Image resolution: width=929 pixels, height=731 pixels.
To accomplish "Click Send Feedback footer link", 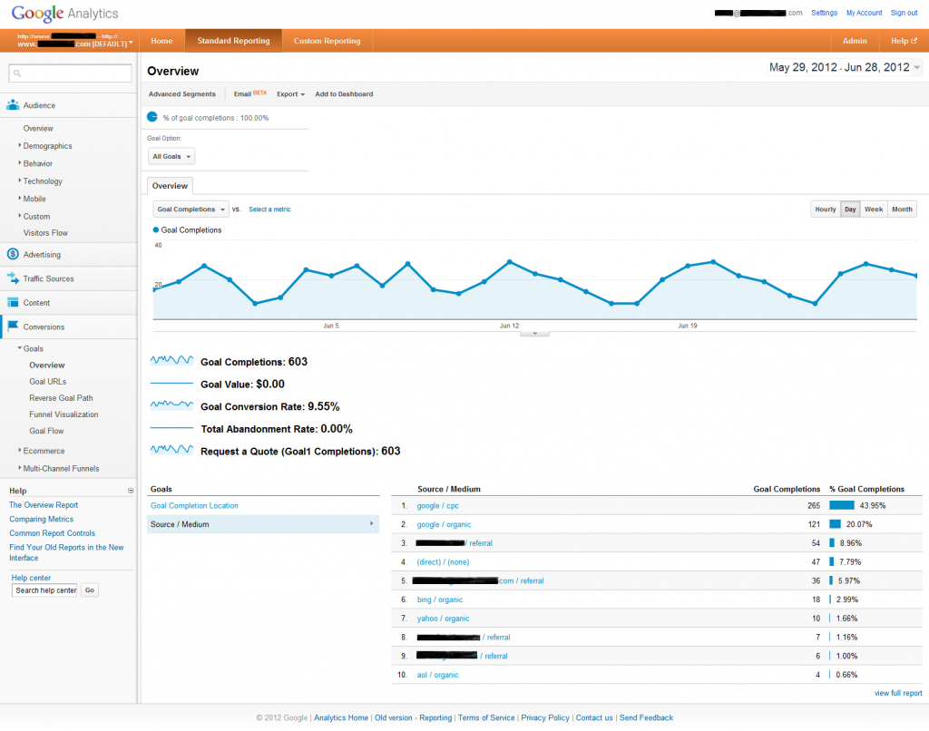I will 646,717.
